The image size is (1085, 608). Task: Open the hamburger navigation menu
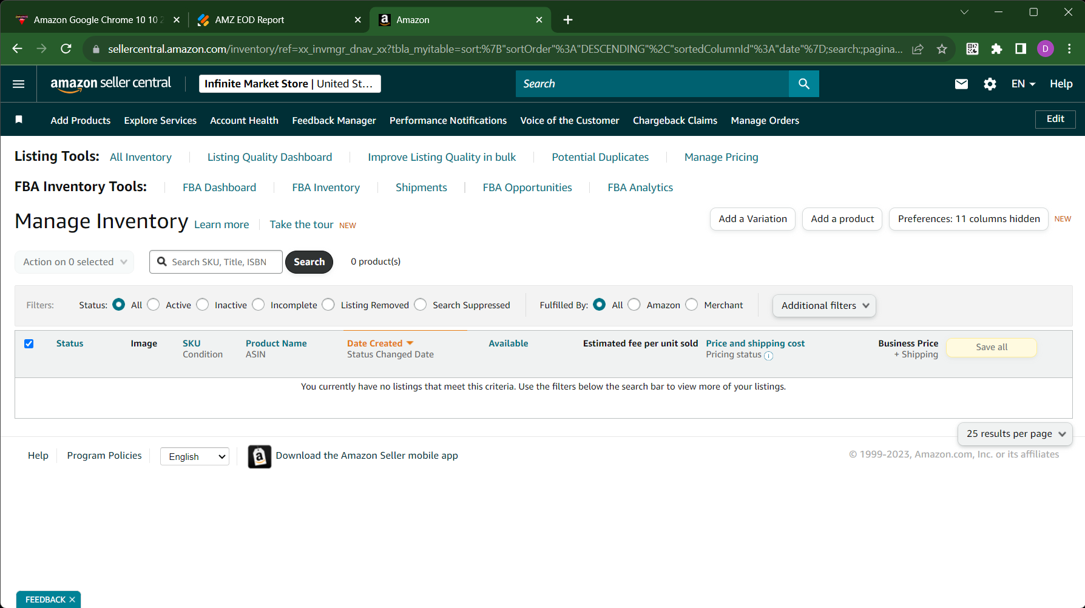click(19, 84)
